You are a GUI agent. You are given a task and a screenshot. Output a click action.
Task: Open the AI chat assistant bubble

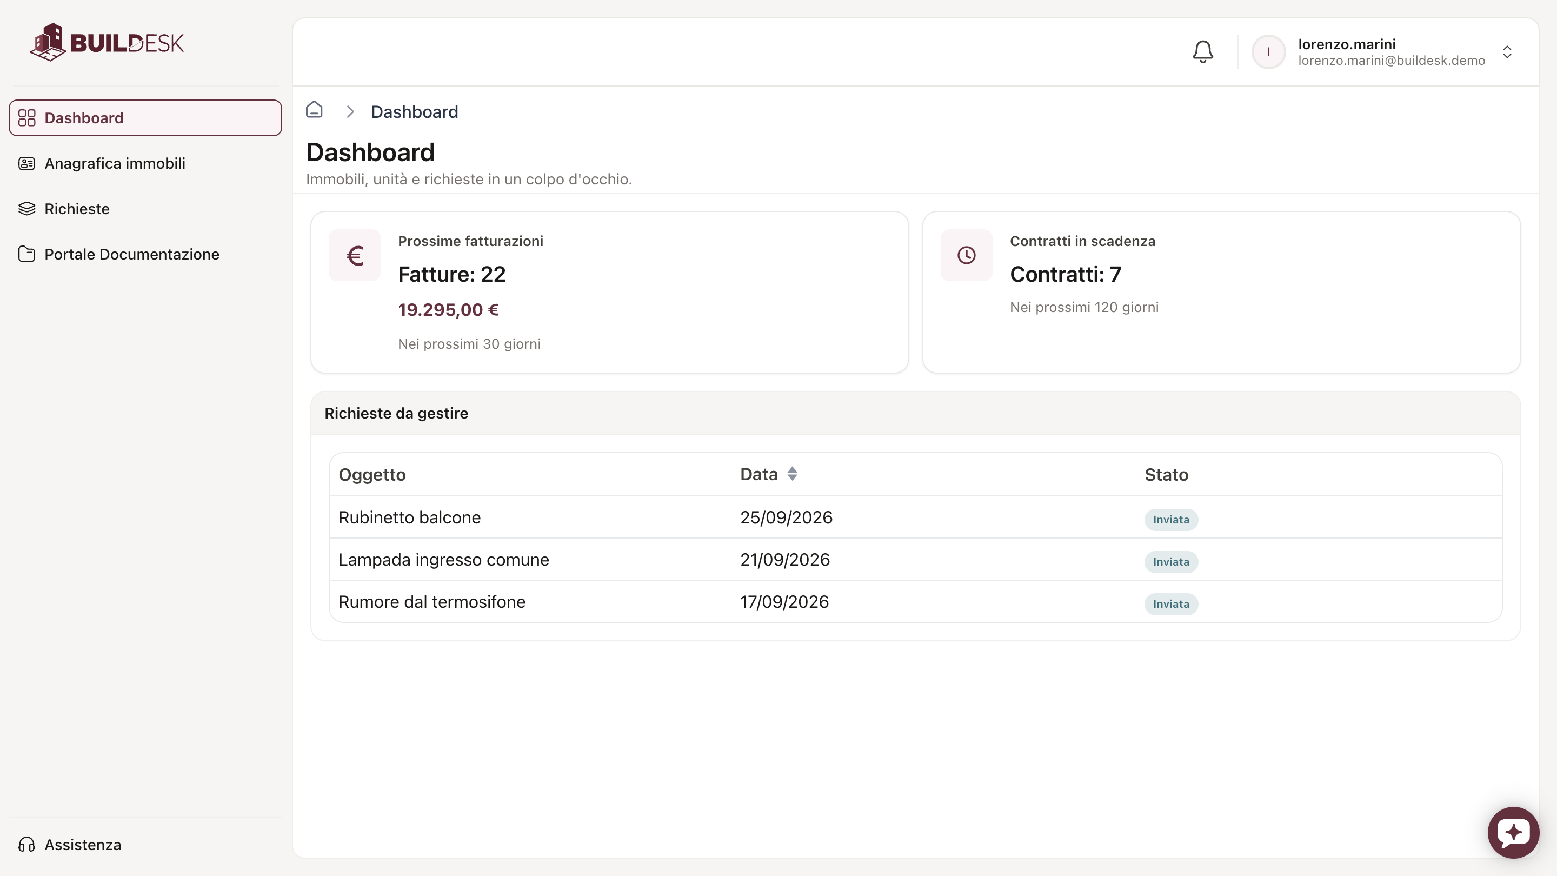1513,833
